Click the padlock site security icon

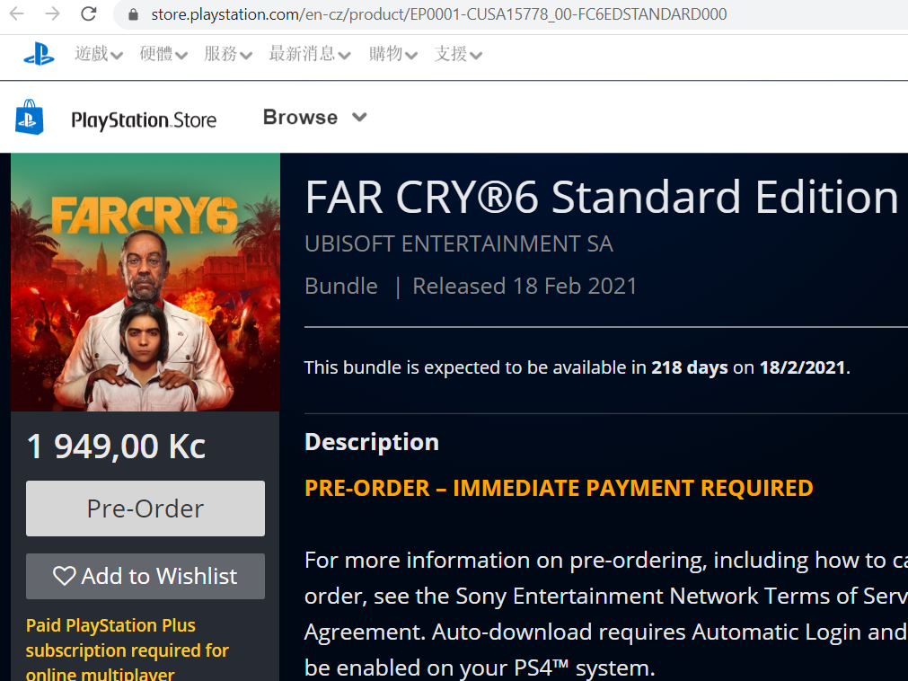(x=133, y=14)
